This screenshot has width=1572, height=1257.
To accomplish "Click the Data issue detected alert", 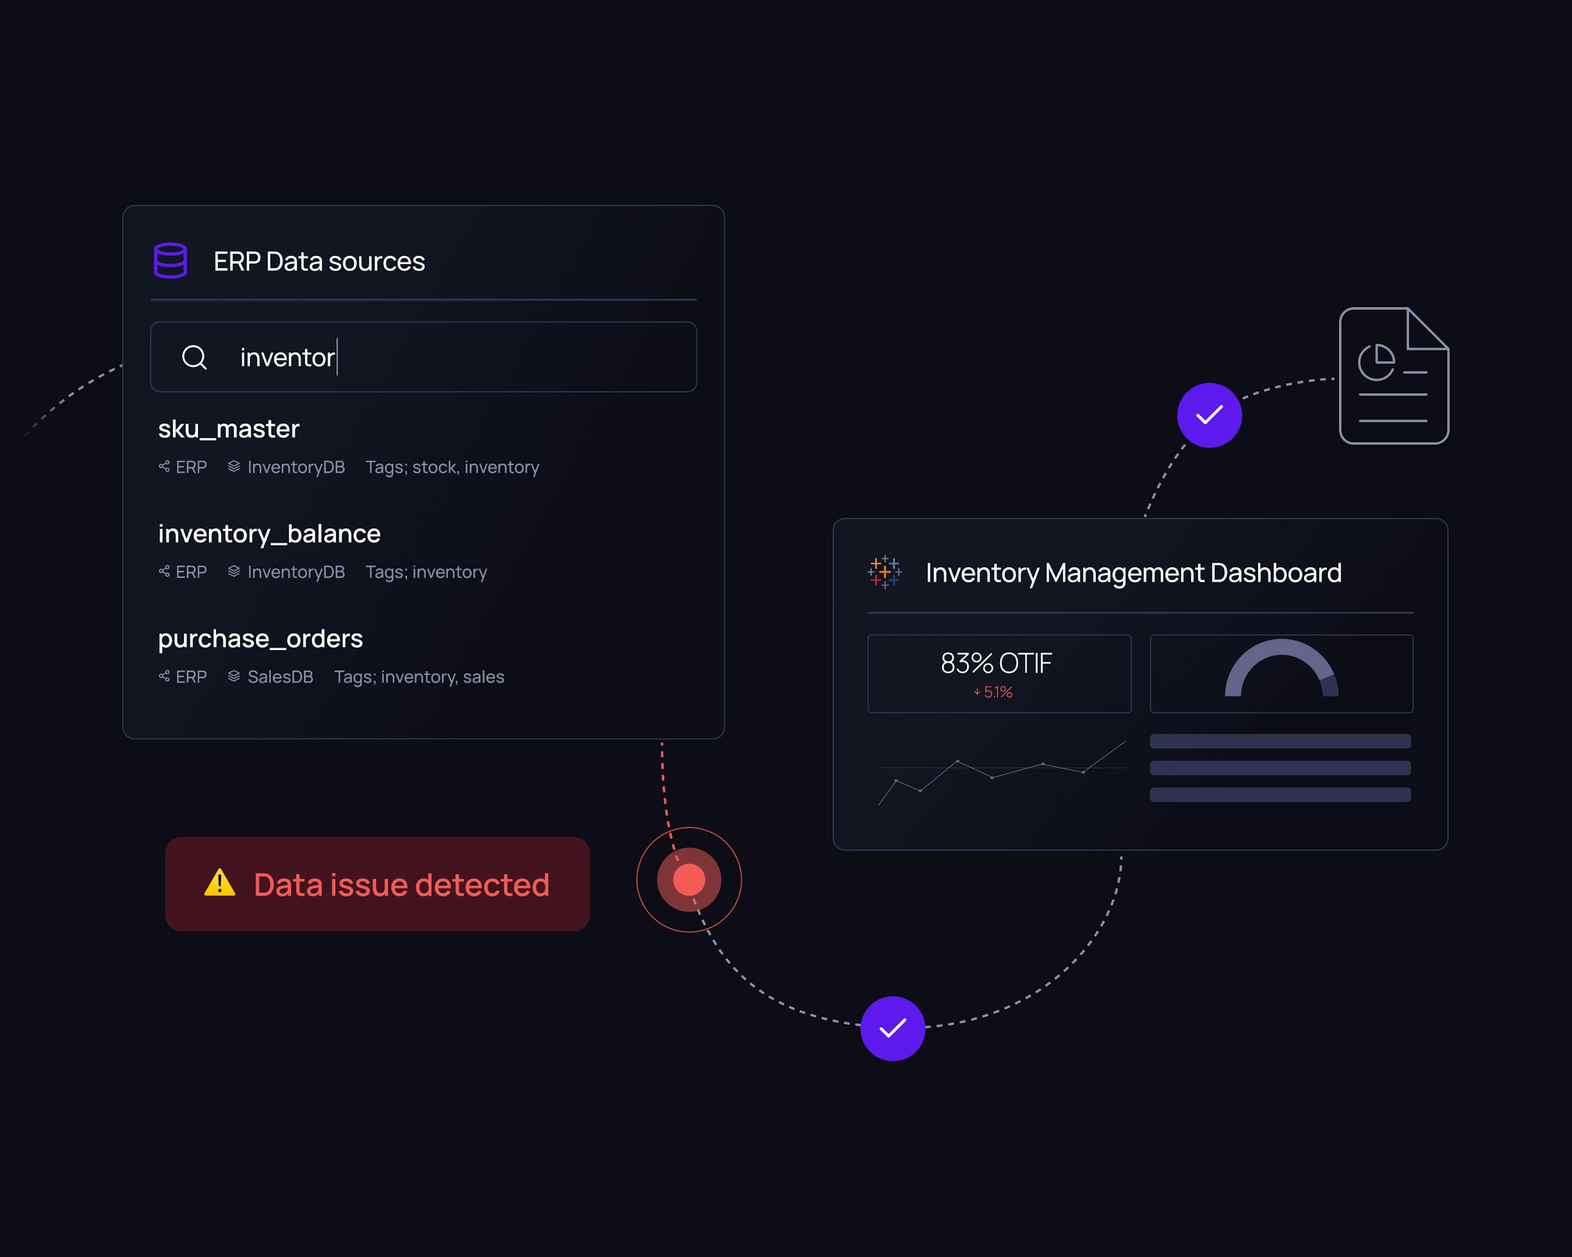I will point(377,884).
